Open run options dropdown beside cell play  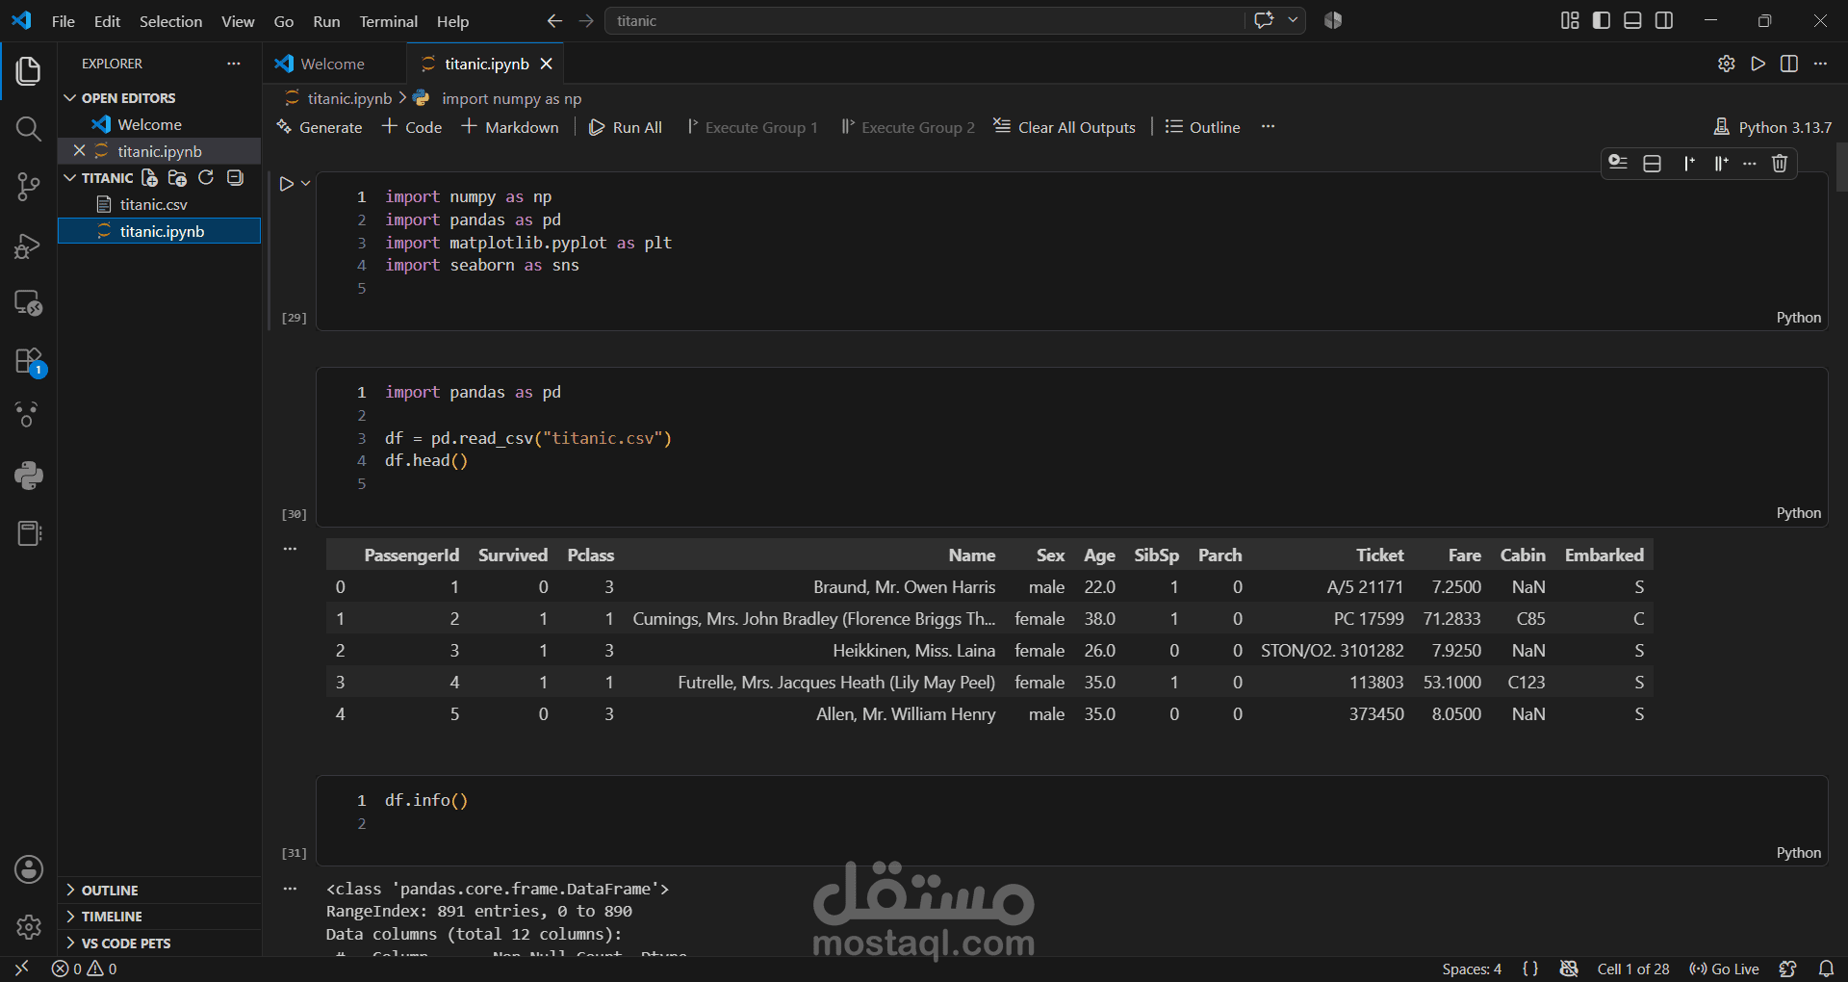305,184
